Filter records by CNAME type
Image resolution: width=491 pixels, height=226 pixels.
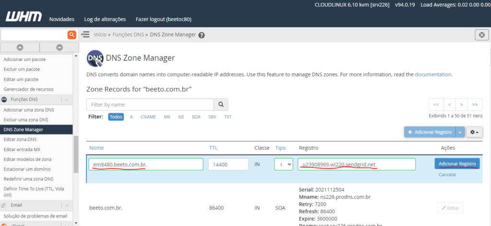click(x=148, y=117)
